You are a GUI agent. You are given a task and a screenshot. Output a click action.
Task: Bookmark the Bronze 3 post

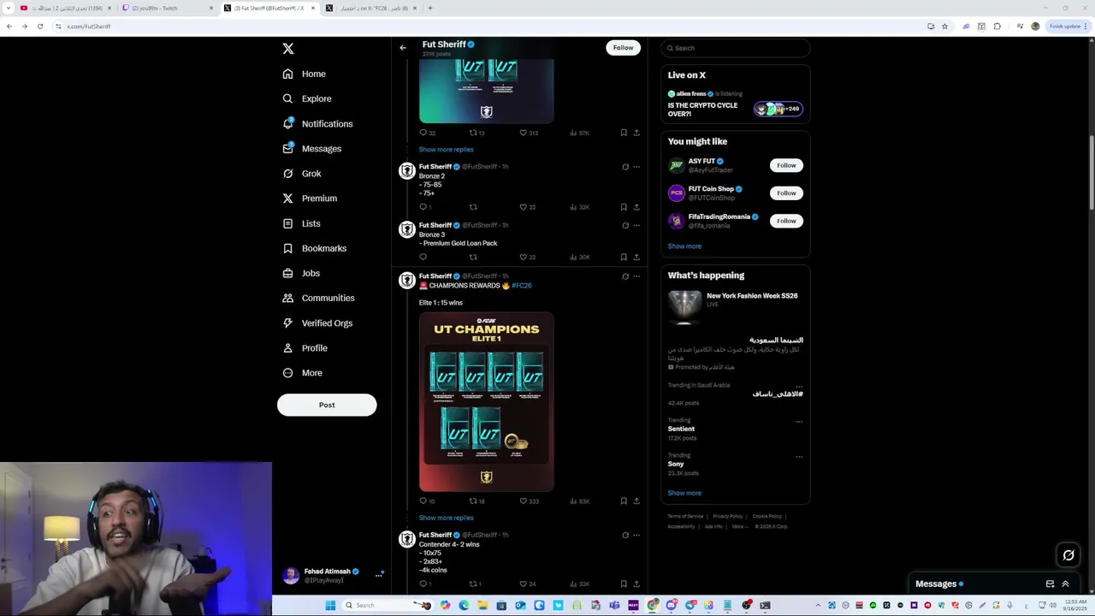[x=624, y=258]
